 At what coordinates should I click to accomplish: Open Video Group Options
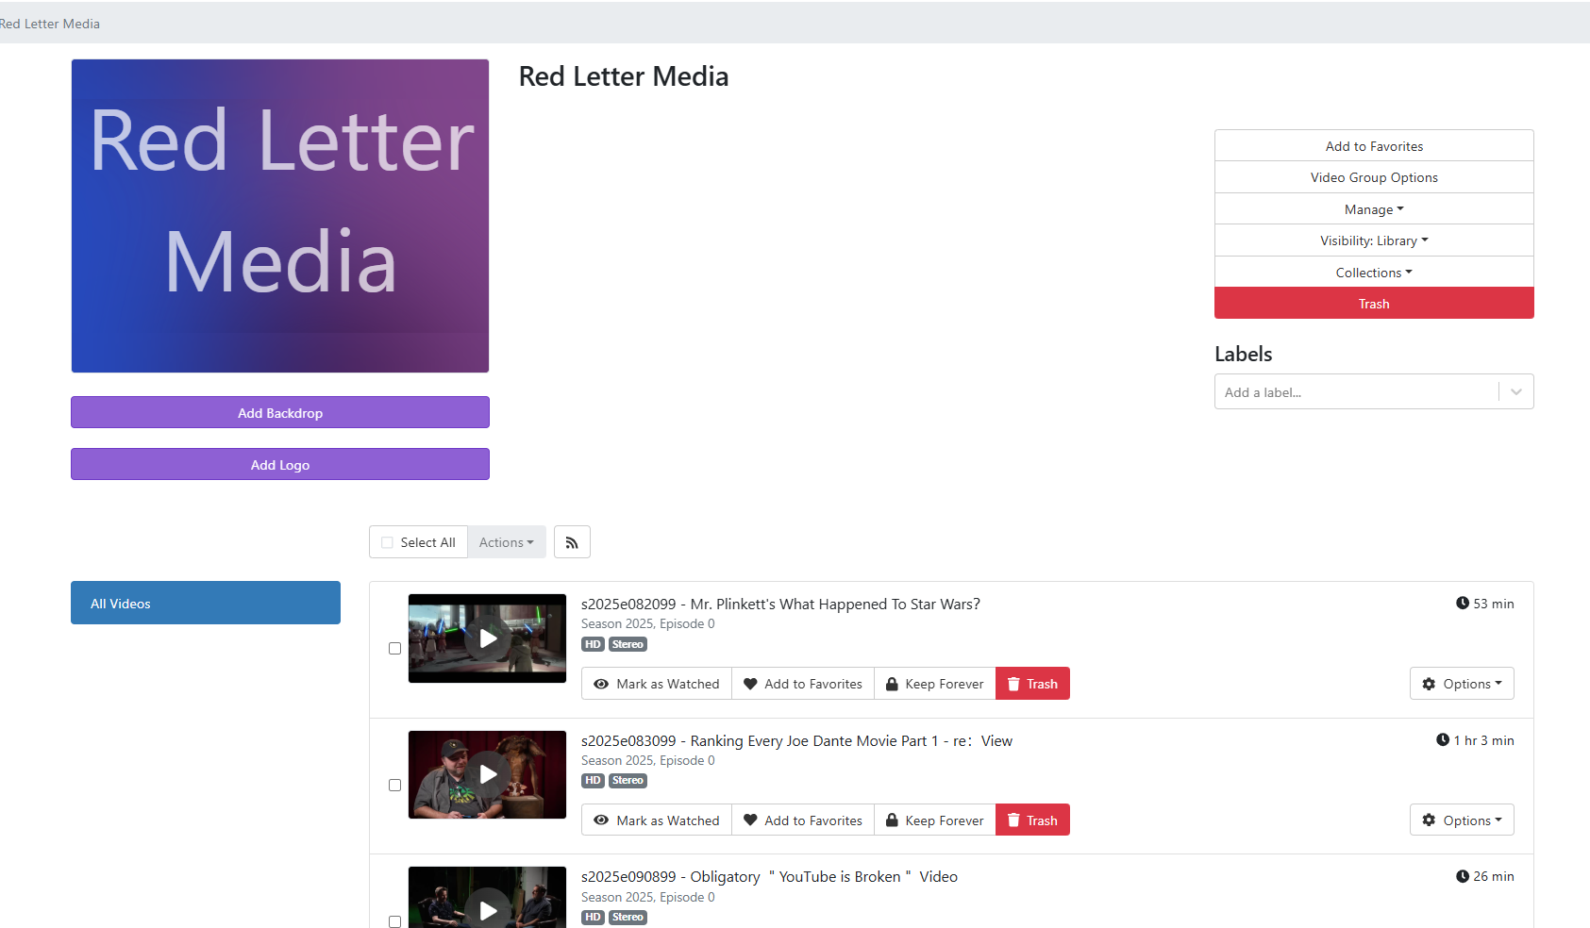1373,177
